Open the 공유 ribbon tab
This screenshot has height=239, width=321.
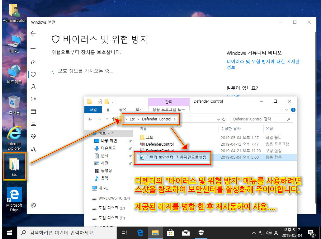(x=123, y=110)
